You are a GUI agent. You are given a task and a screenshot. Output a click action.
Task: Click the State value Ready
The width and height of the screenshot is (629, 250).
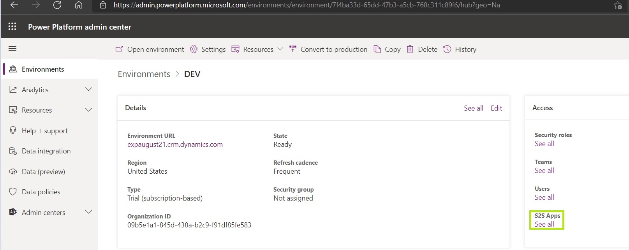282,144
